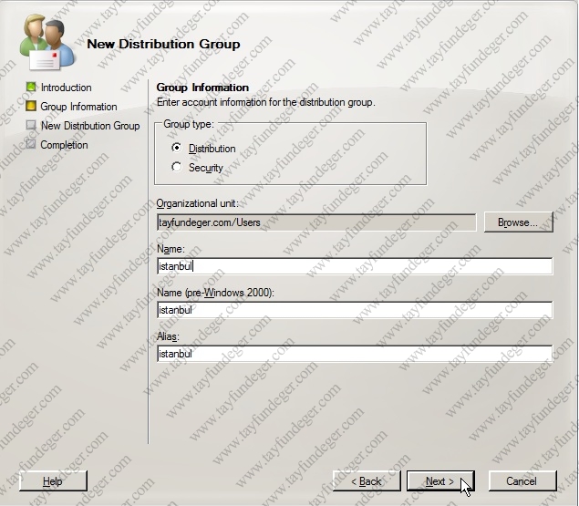Click the 'Group Information' section heading

(202, 88)
